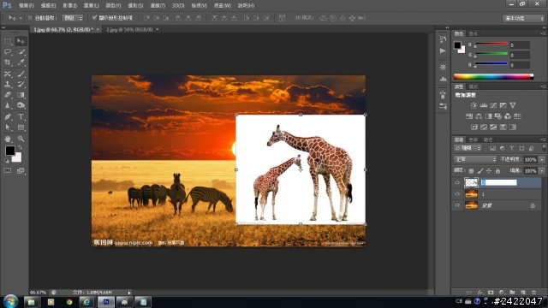Viewport: 548px width, 308px height.
Task: Change screen mode at toolbox bottom
Action: click(x=21, y=170)
